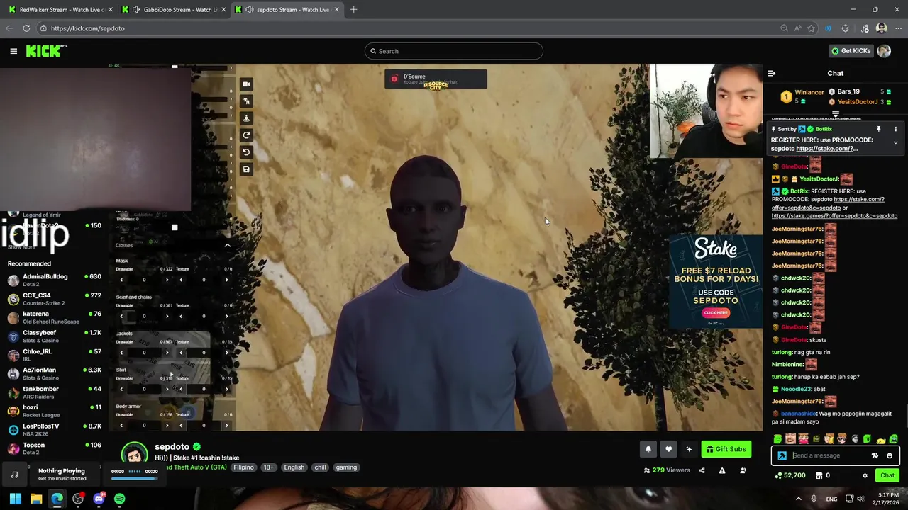
Task: Switch to GabbiDoto Stream browser tab
Action: click(x=175, y=10)
